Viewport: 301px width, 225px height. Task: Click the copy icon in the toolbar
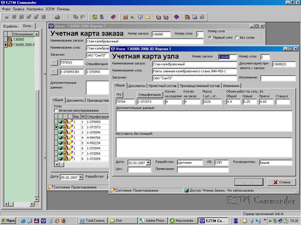point(76,17)
